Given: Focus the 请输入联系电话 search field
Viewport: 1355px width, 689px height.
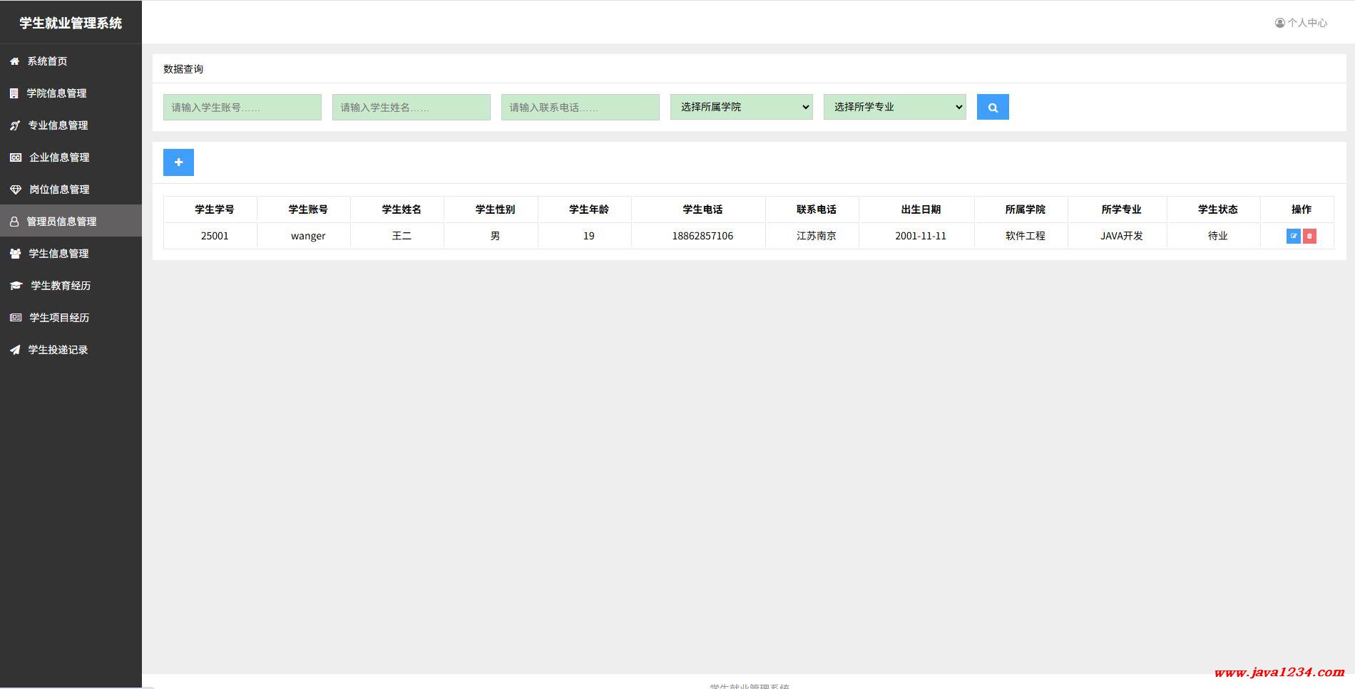Looking at the screenshot, I should click(580, 108).
